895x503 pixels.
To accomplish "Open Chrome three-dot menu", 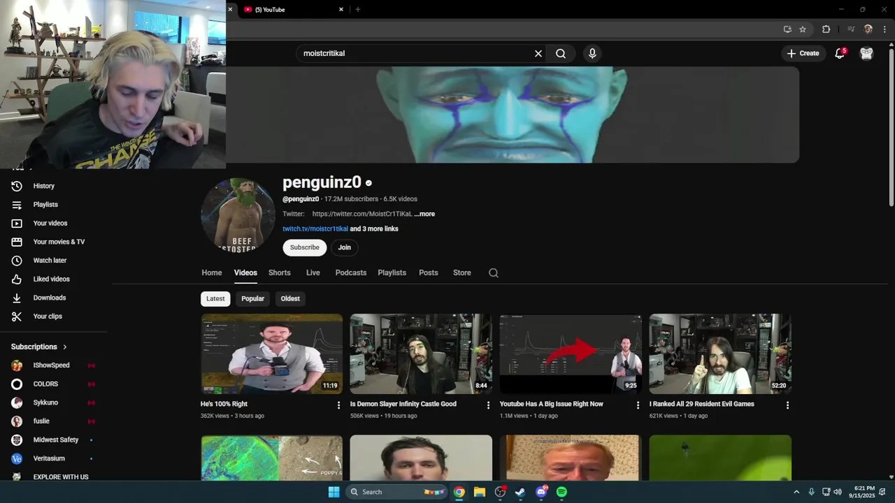I will pos(885,29).
